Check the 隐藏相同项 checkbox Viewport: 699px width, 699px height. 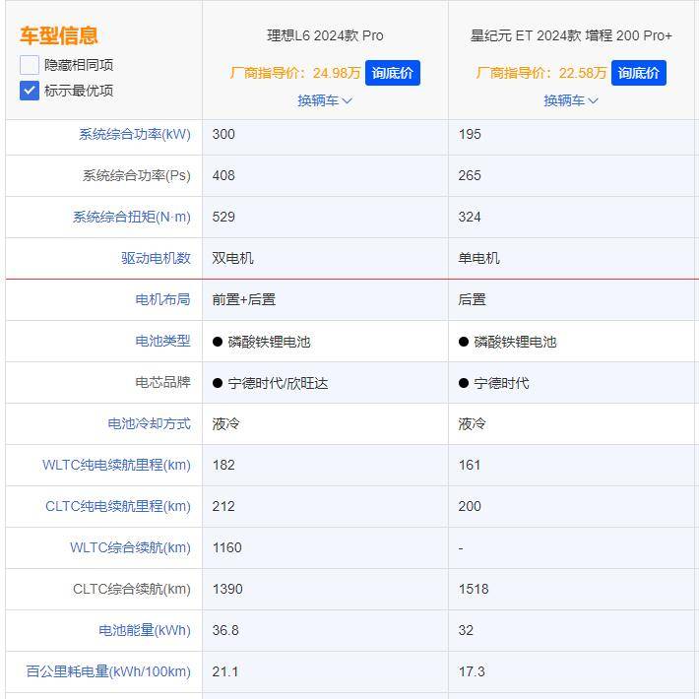(x=30, y=65)
